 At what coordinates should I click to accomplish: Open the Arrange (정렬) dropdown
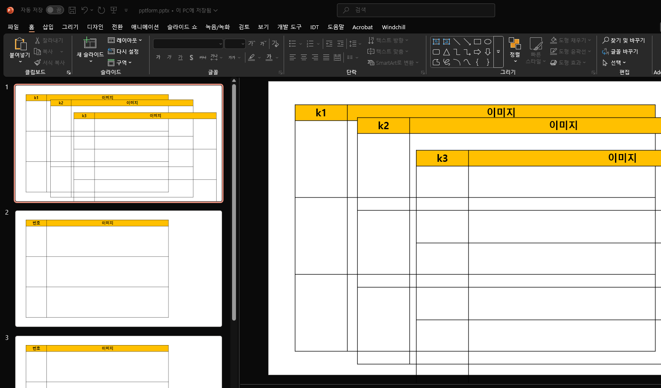(x=515, y=50)
